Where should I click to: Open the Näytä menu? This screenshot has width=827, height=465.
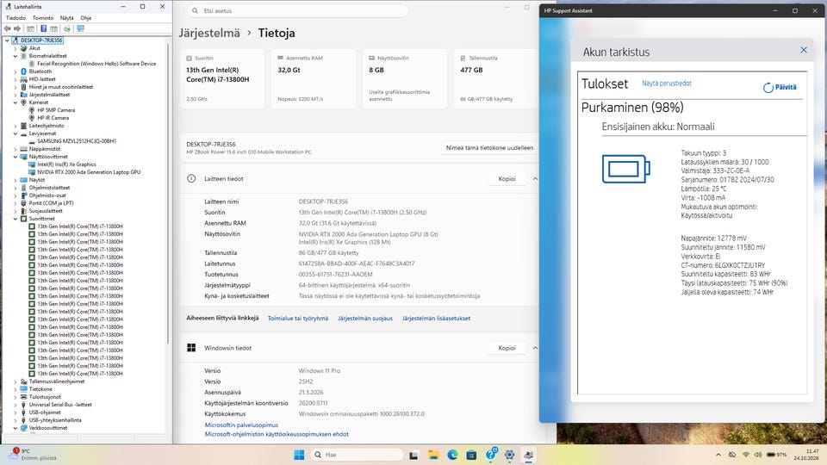coord(67,18)
